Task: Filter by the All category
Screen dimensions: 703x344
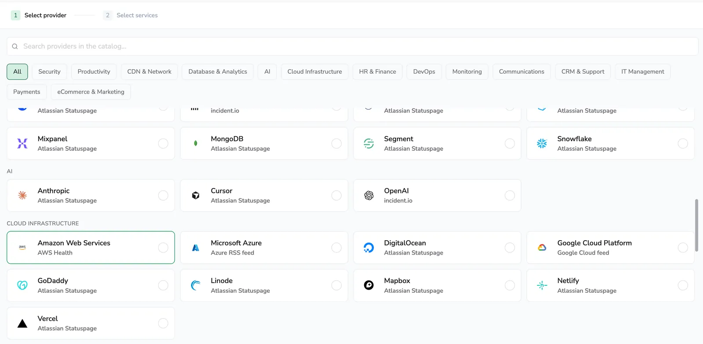Action: (x=17, y=72)
